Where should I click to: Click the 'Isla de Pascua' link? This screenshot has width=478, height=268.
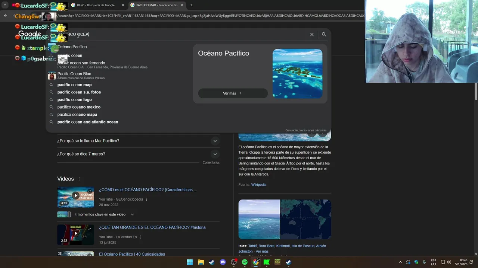(302, 246)
